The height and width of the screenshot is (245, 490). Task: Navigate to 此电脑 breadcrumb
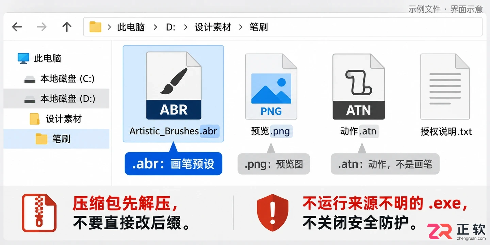pos(131,27)
